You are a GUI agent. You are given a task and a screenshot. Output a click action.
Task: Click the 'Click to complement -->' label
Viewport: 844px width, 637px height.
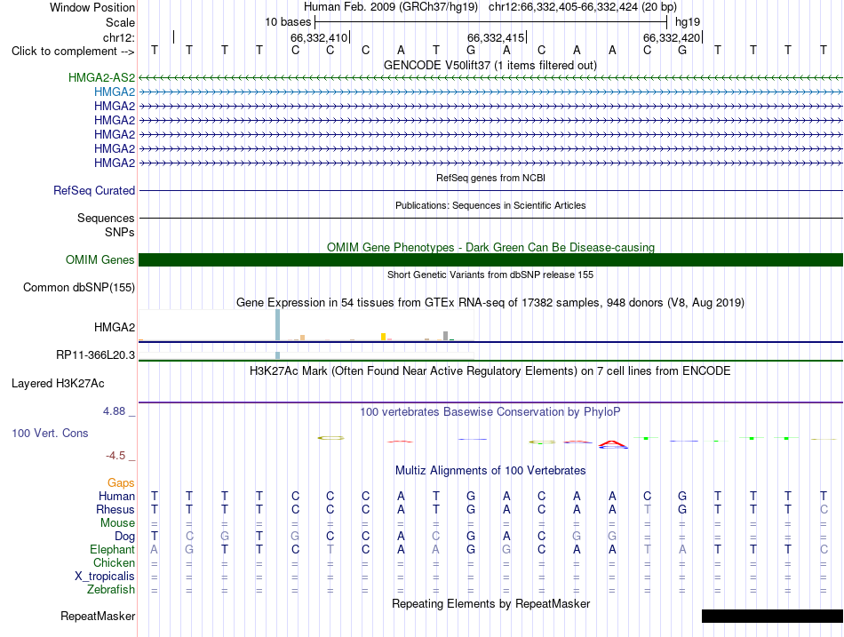pyautogui.click(x=73, y=52)
